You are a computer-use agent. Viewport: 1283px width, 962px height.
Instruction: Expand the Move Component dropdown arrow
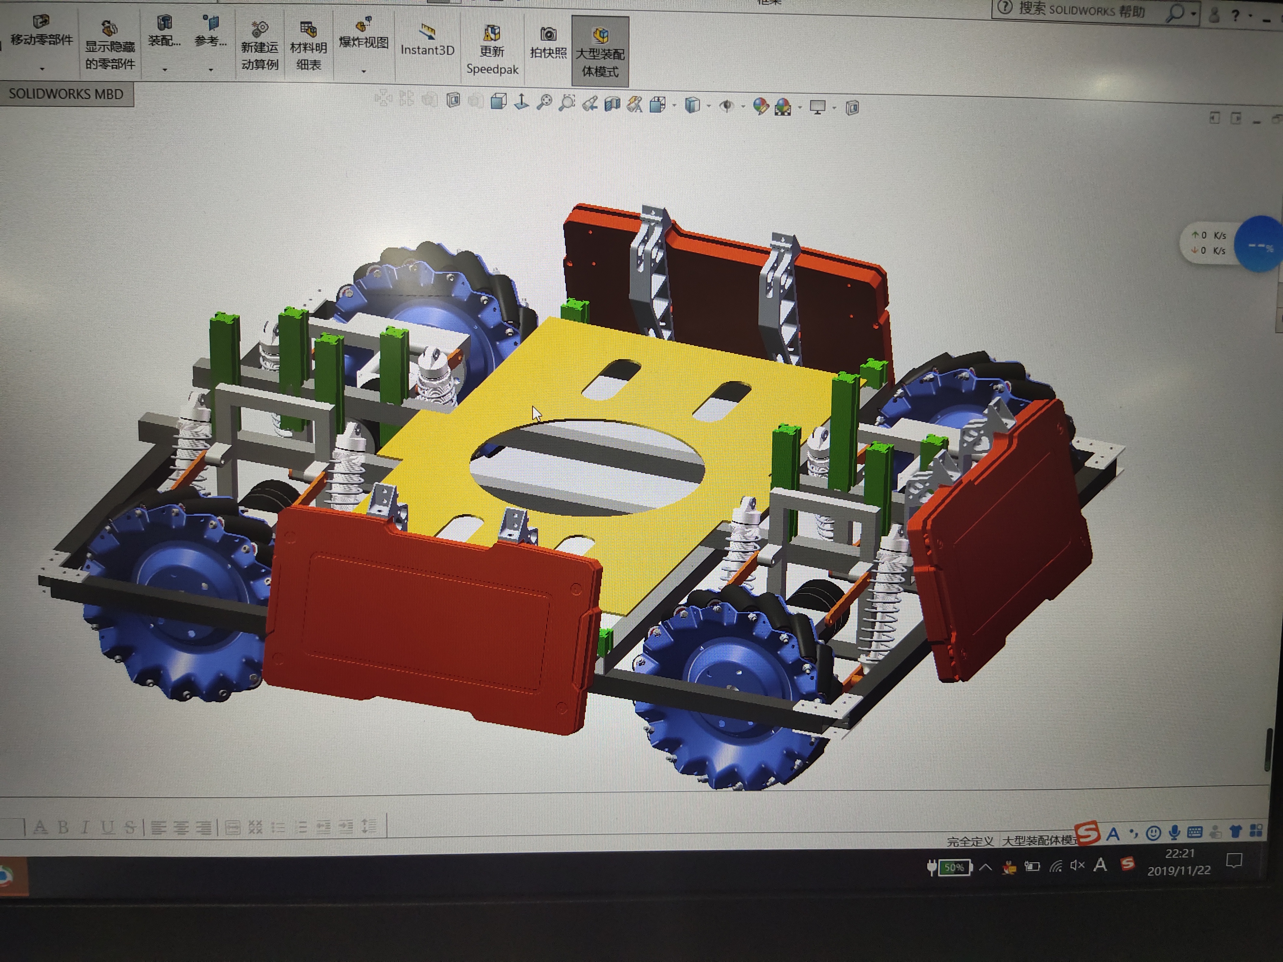coord(42,69)
